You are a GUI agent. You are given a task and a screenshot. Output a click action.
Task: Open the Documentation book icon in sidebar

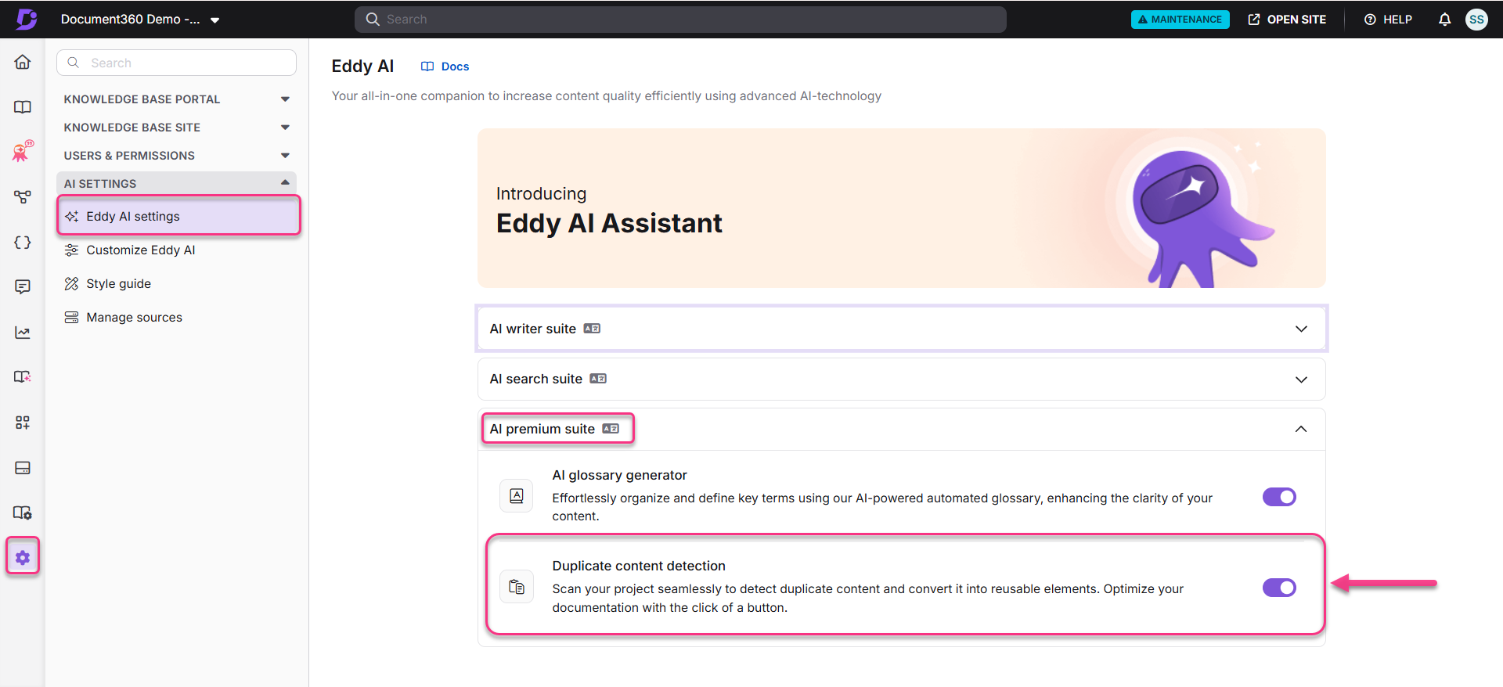click(23, 107)
